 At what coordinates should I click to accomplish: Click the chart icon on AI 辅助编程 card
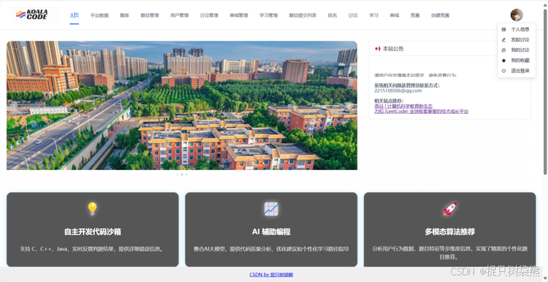point(271,209)
